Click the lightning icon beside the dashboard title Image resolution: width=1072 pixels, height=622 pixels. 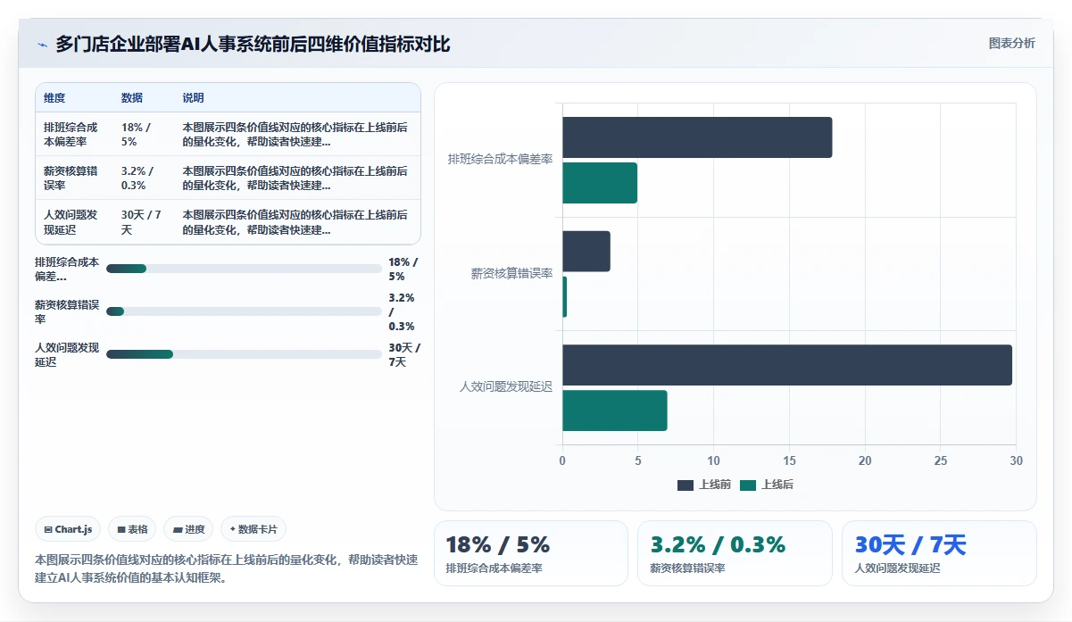[42, 44]
